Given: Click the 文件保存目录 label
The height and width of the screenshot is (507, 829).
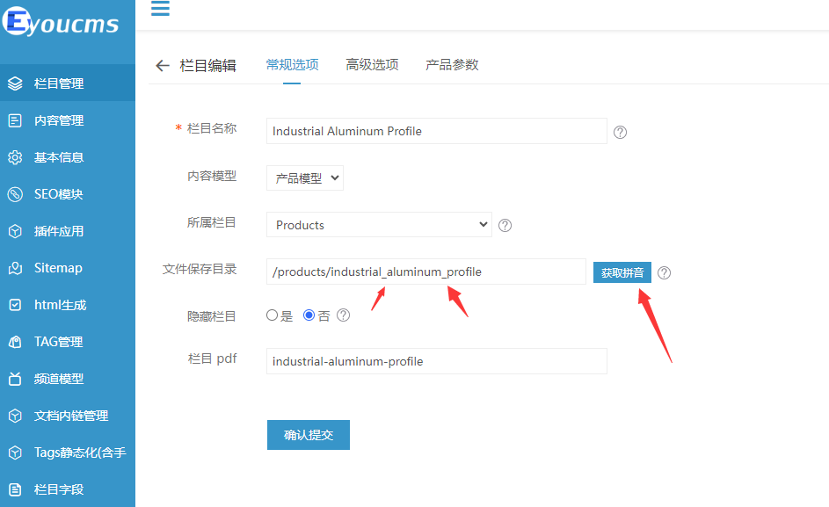Looking at the screenshot, I should 200,269.
